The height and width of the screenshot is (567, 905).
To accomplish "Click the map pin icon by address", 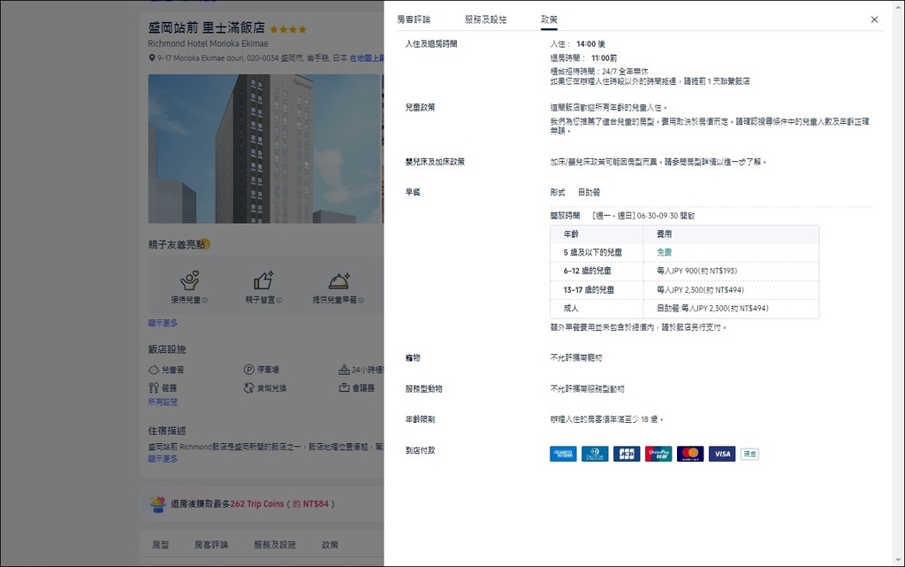I will pos(152,57).
